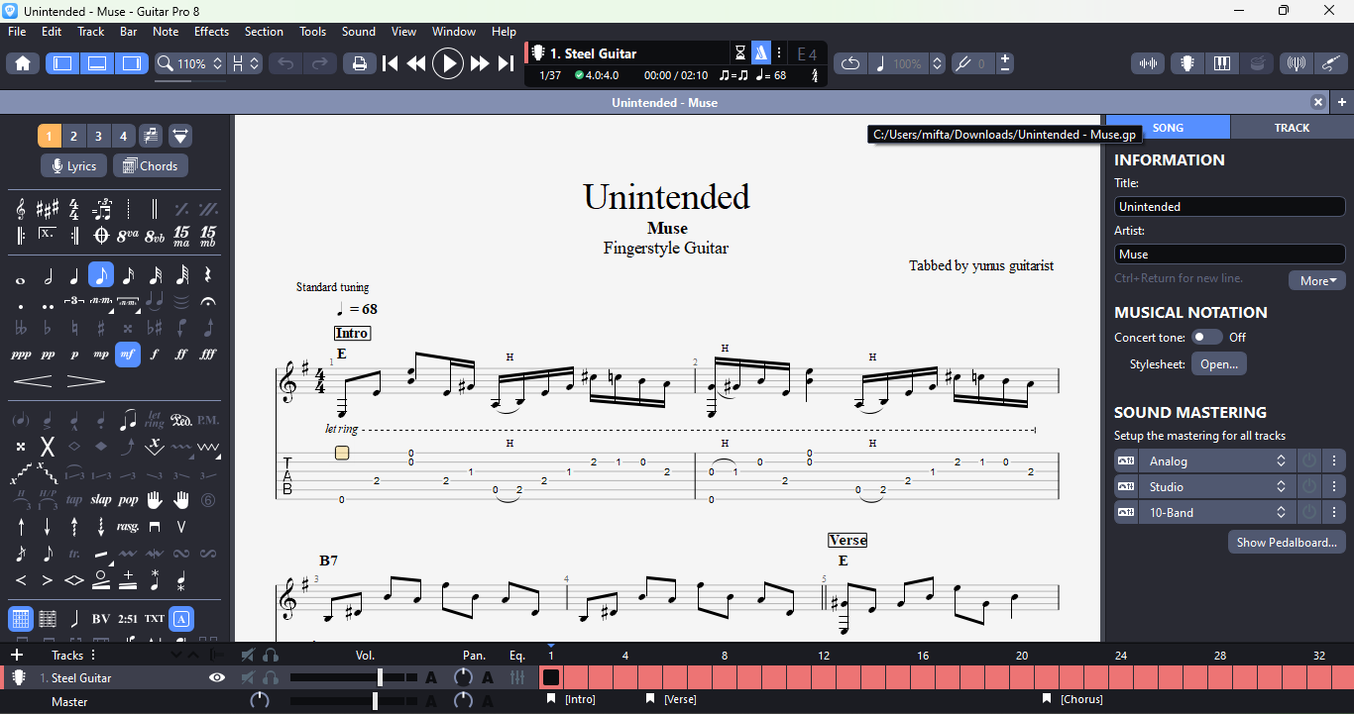Open the Lyrics editor
Image resolution: width=1354 pixels, height=714 pixels.
73,166
